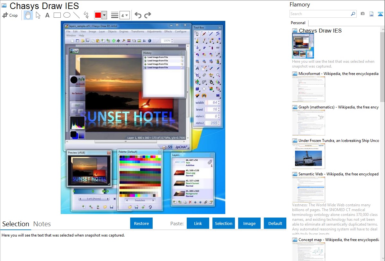Viewport: 385px width, 261px height.
Task: Pick the rectangle shape tool
Action: 57,15
